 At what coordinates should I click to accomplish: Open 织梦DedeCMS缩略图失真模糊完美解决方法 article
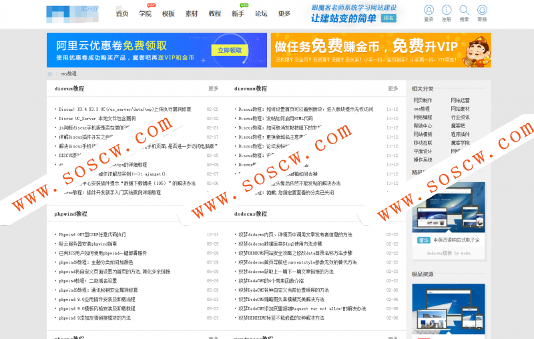click(281, 300)
